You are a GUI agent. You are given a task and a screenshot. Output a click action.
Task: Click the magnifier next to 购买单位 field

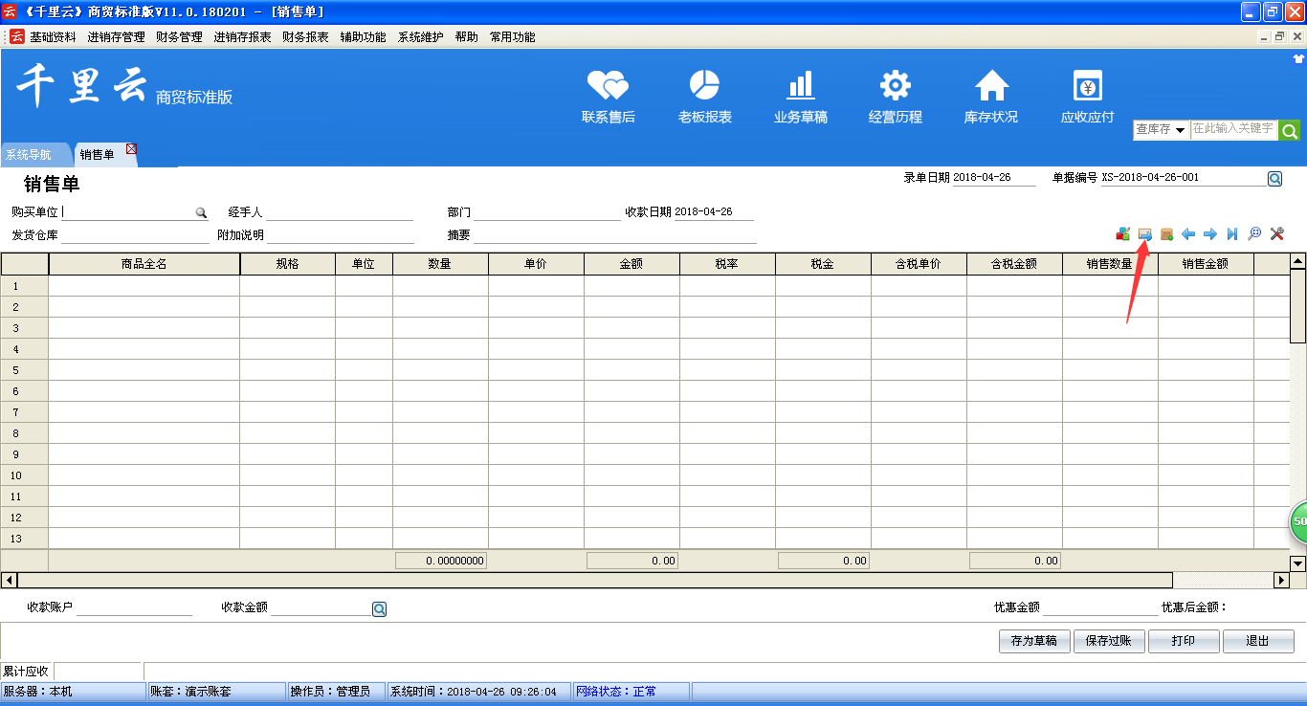[x=201, y=212]
